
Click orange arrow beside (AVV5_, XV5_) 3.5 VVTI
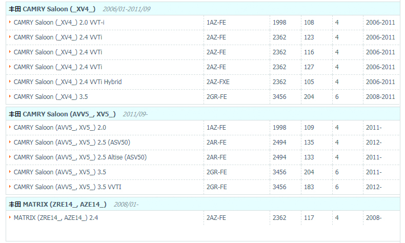pos(10,187)
